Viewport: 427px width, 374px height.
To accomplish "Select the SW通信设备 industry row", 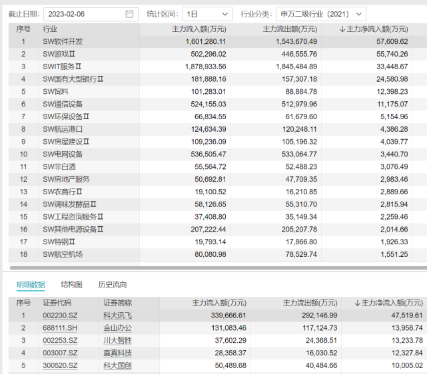I will (63, 104).
